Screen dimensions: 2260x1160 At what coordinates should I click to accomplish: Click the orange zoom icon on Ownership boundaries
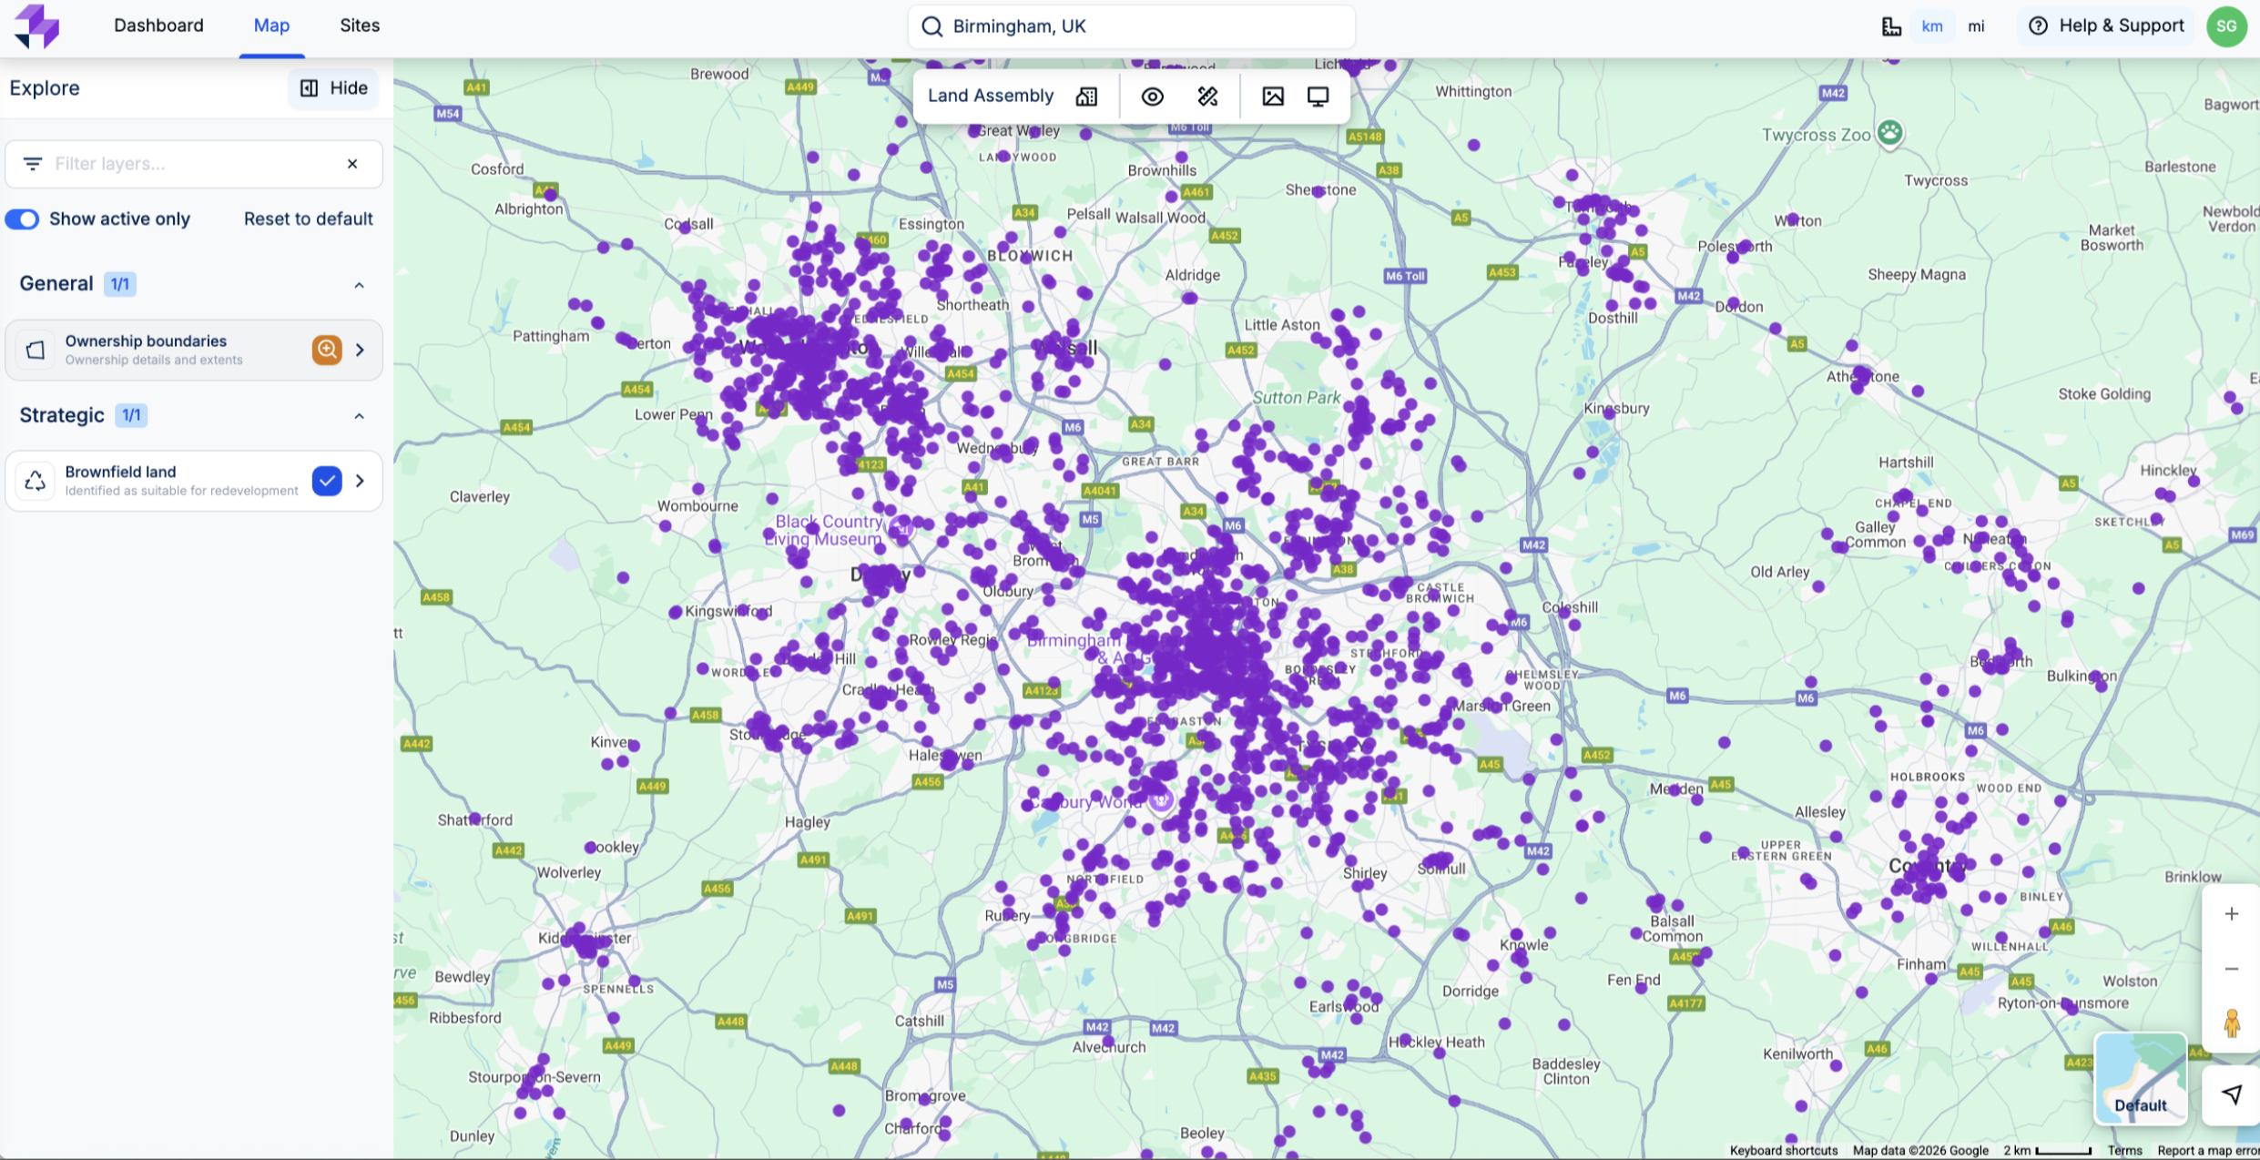[327, 350]
